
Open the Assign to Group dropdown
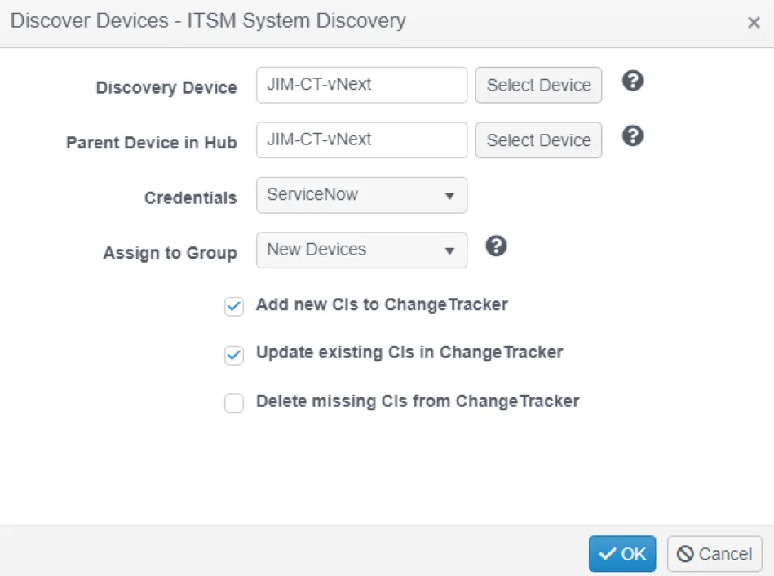coord(361,250)
